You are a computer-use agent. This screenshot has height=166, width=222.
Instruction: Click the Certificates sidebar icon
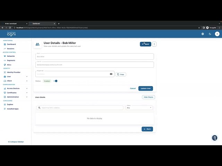click(x=5, y=93)
